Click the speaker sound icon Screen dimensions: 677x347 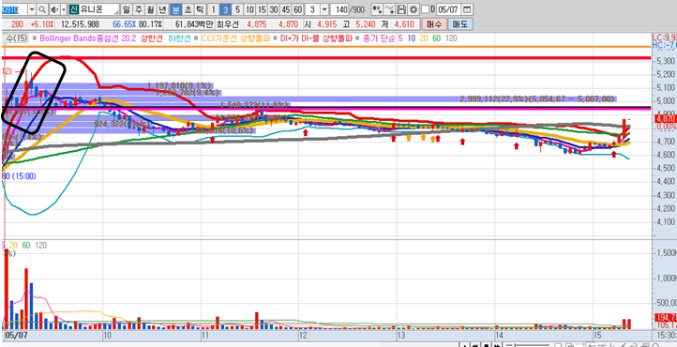click(x=54, y=9)
